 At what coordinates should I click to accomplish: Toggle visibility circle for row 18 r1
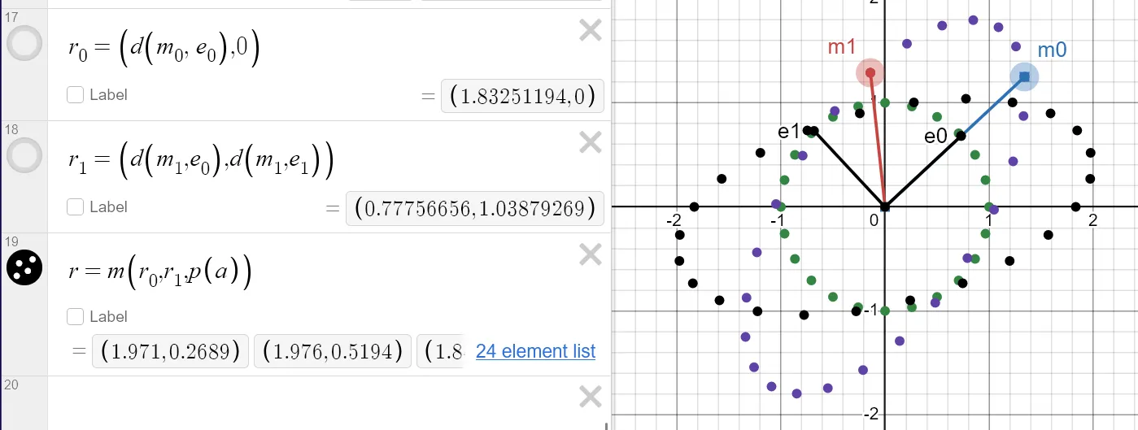24,154
